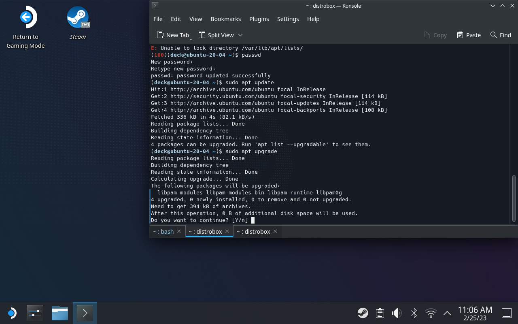Click the Konsole window icon in title bar
518x324 pixels.
155,6
